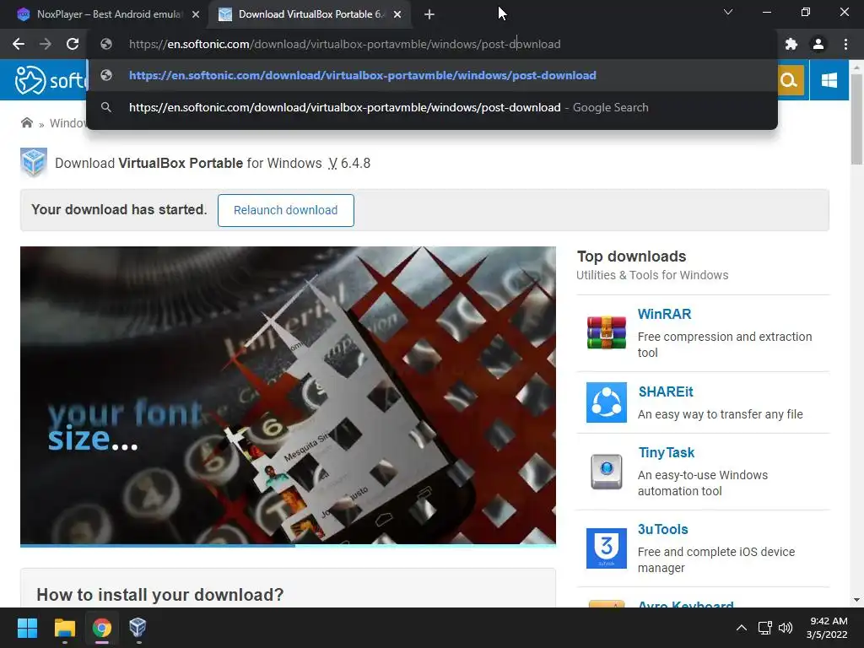
Task: Reload the current page
Action: point(73,44)
